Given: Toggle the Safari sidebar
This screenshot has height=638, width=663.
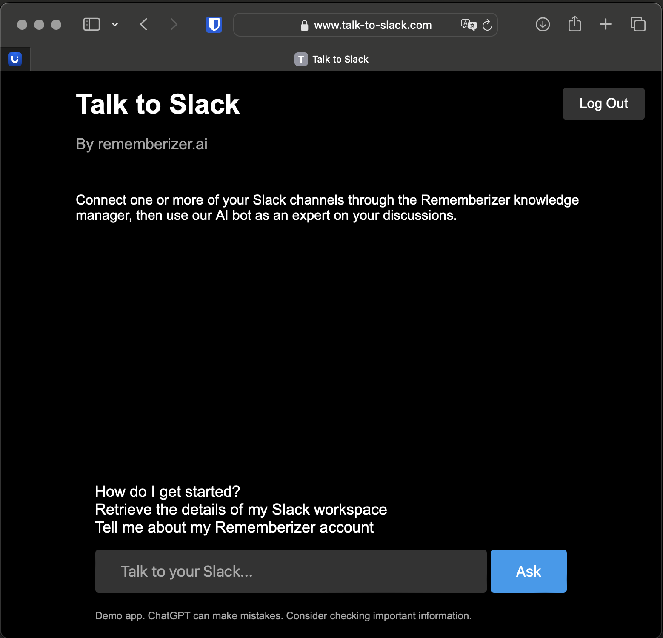Looking at the screenshot, I should (91, 24).
